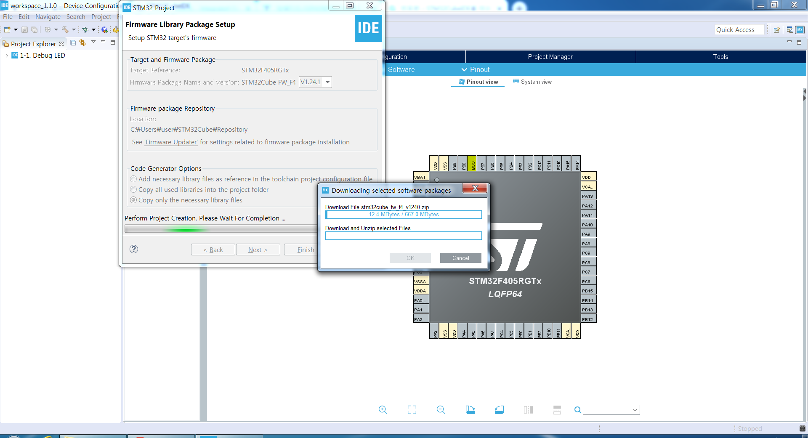Click the pin search magnifier icon

coord(578,410)
